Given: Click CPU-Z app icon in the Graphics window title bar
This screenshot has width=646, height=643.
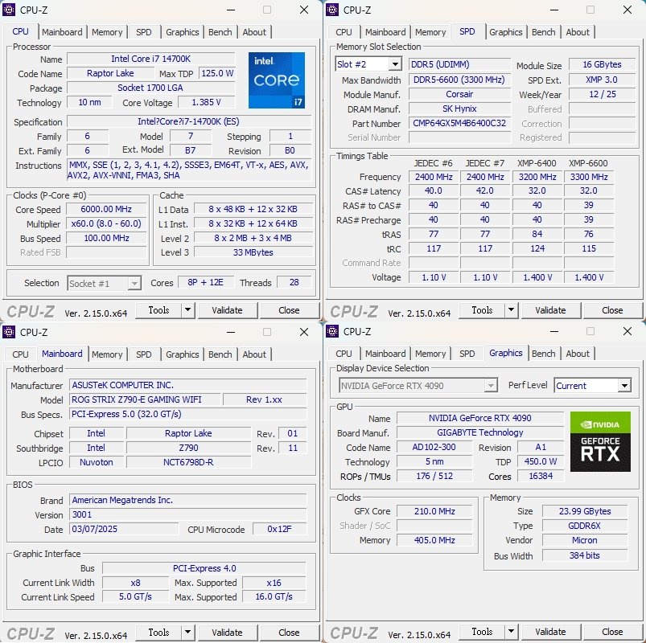Looking at the screenshot, I should pos(333,331).
